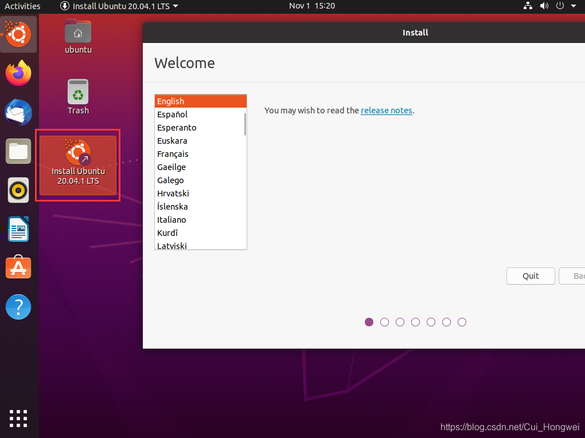
Task: Open the Files manager dock icon
Action: point(18,151)
